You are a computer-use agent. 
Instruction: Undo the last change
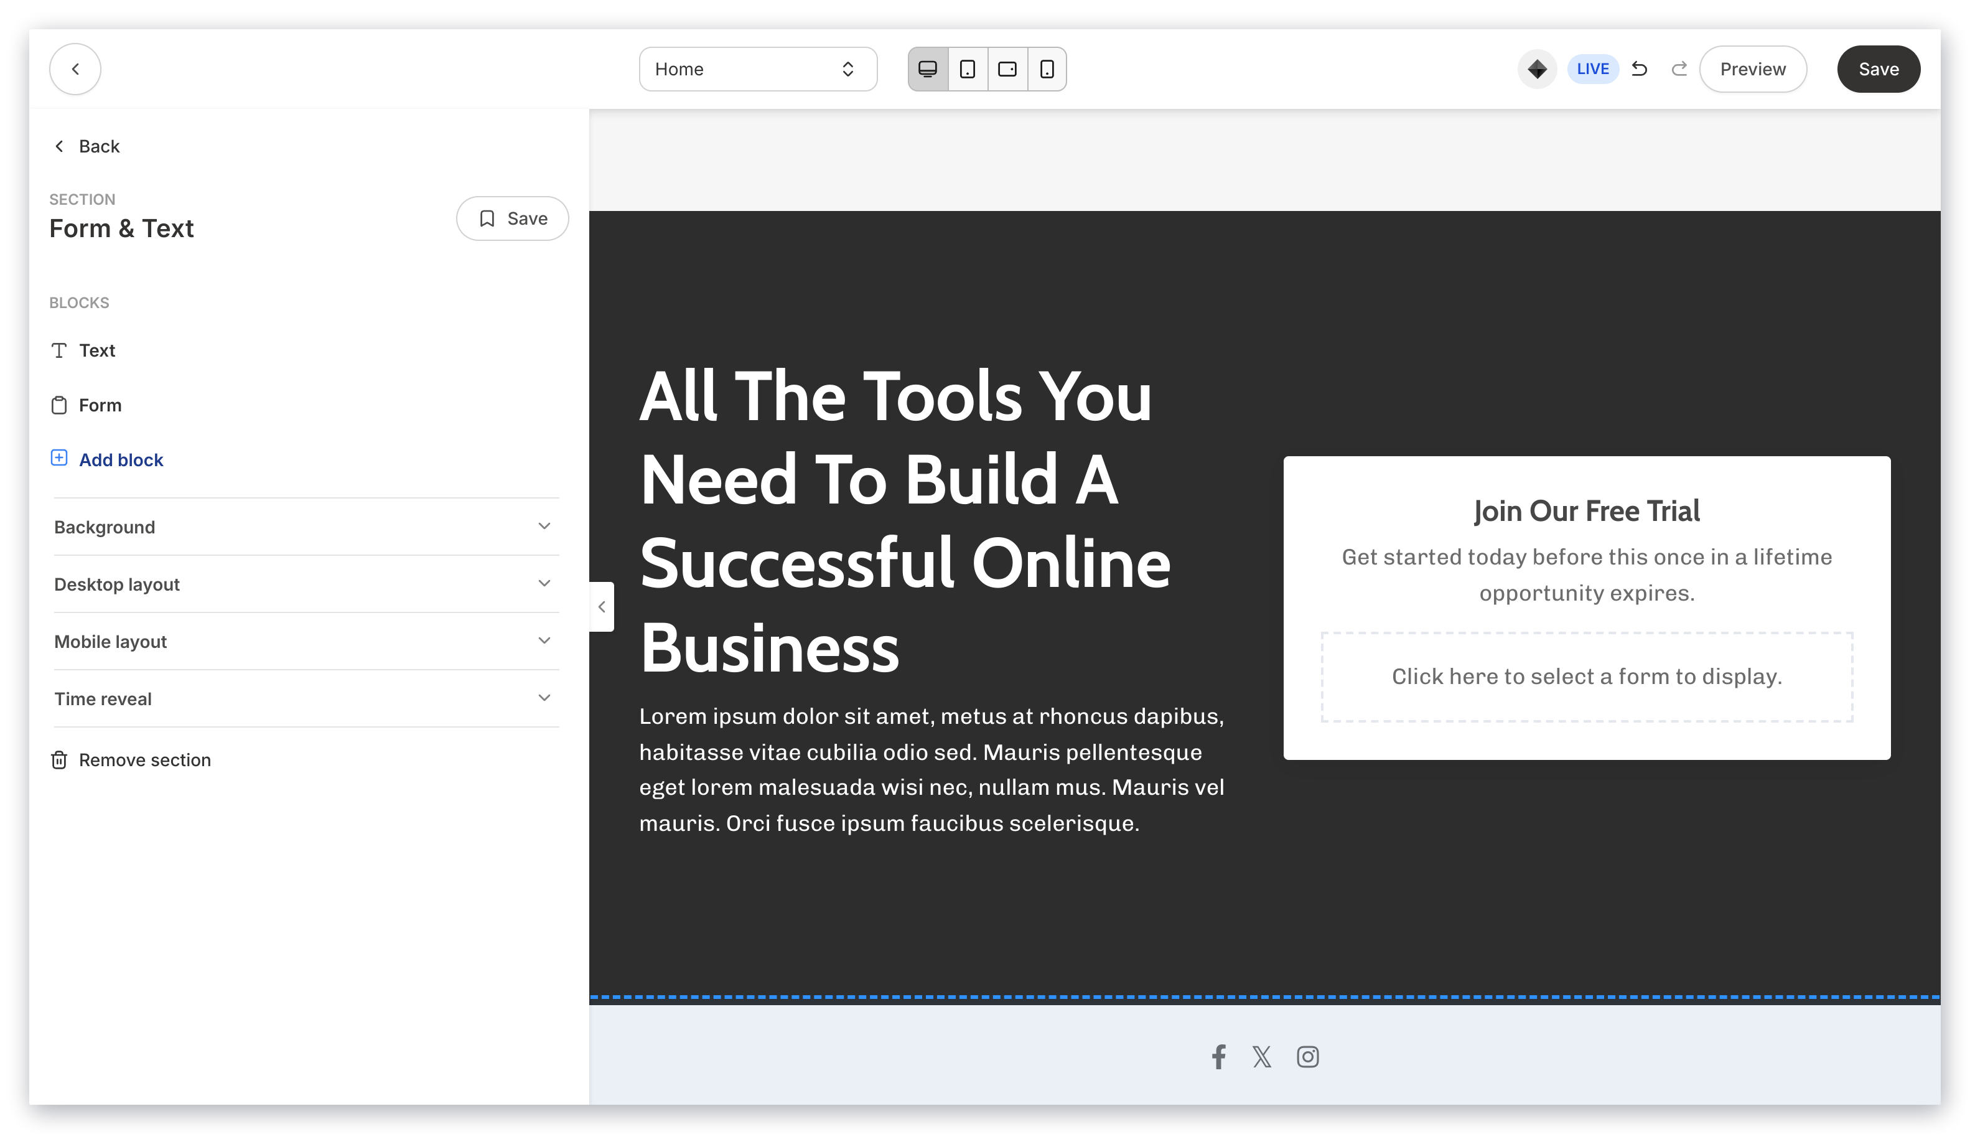coord(1639,69)
